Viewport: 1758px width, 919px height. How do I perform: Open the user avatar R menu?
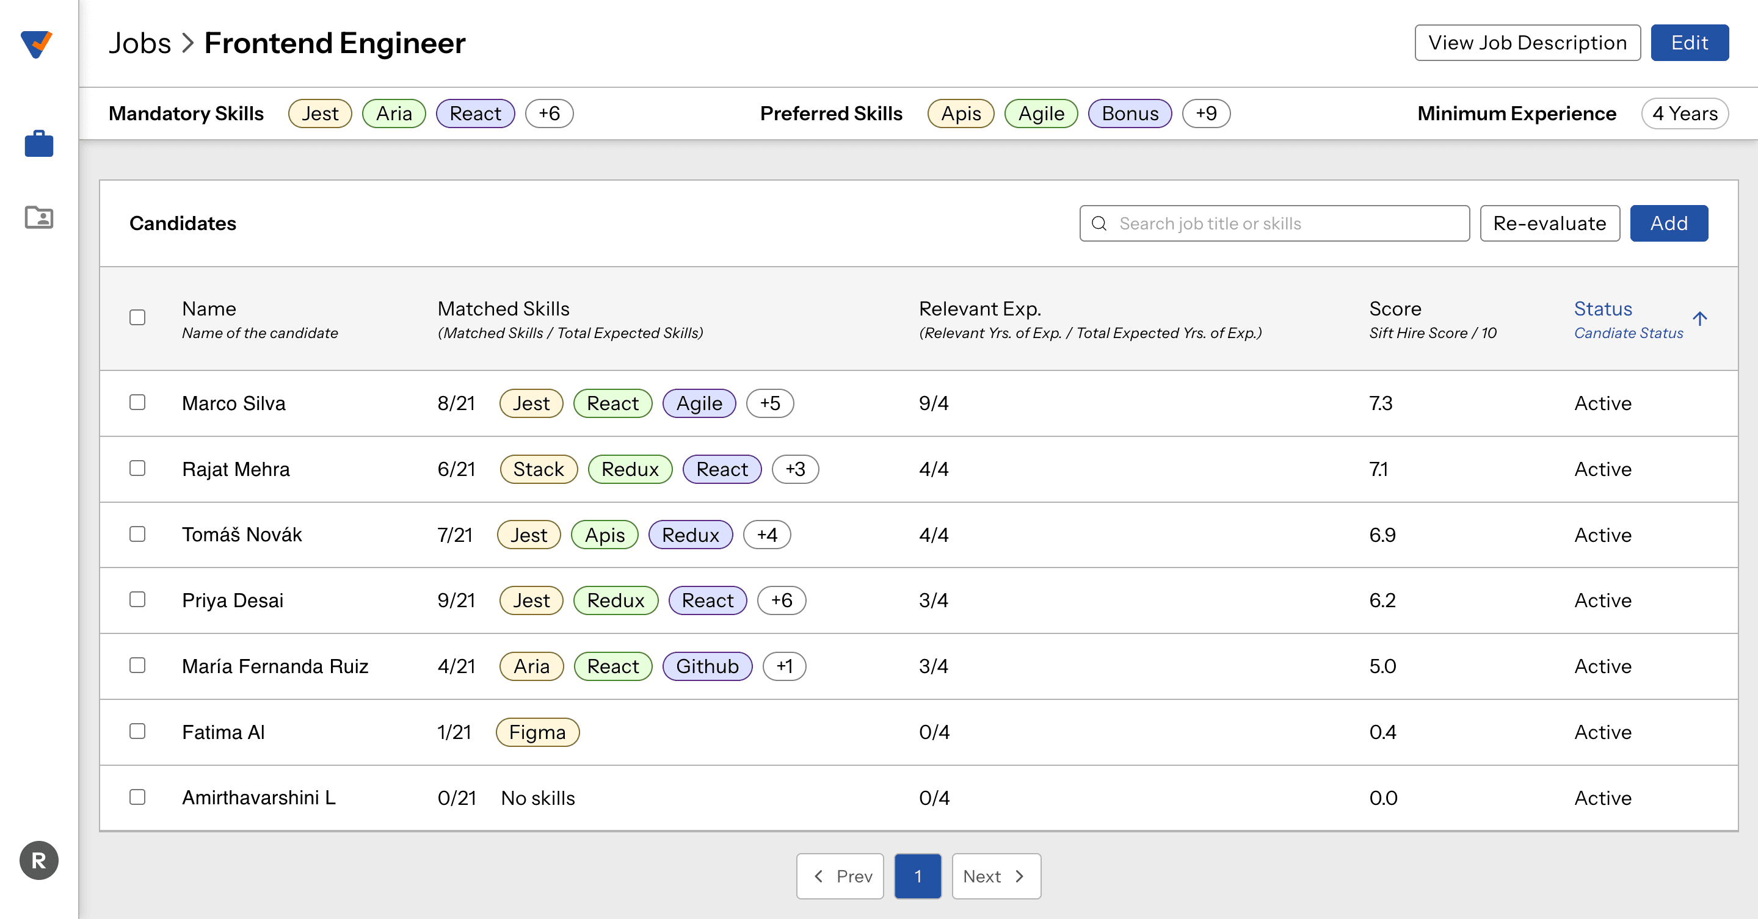(x=39, y=860)
